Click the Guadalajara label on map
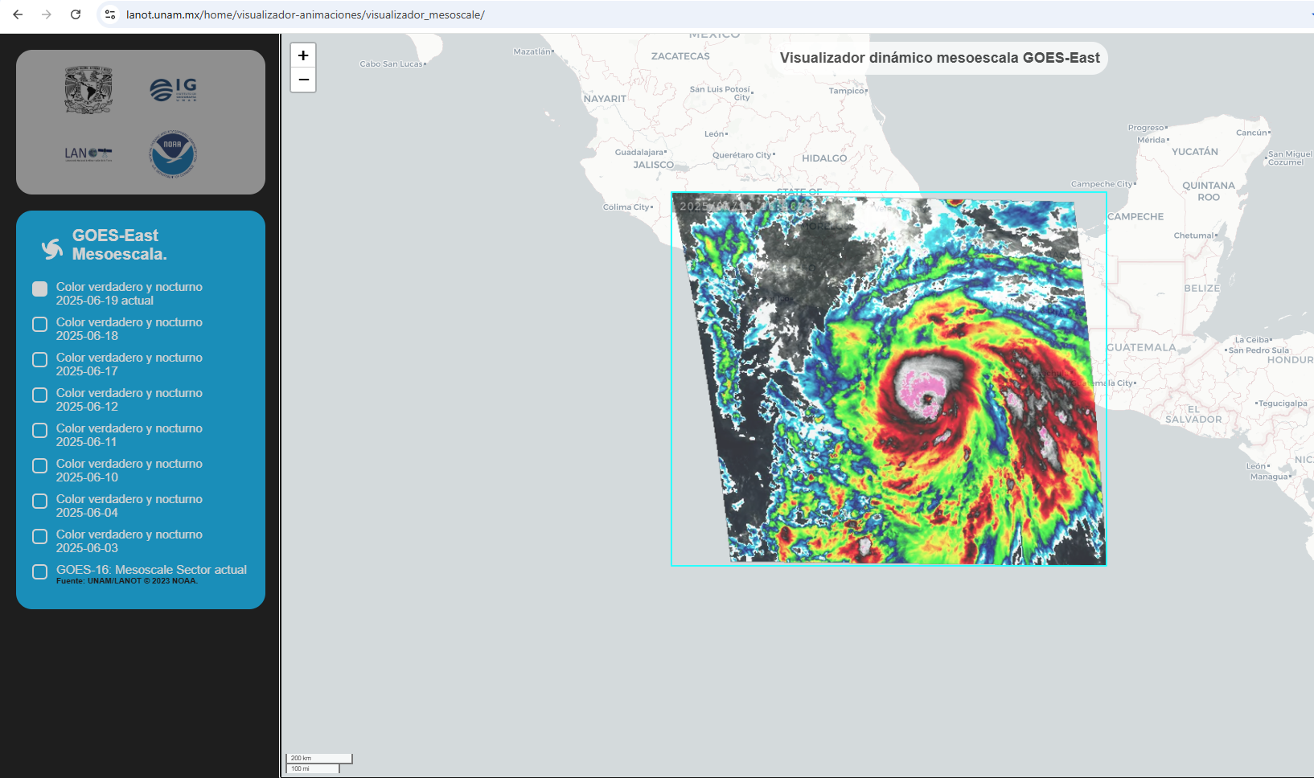 (x=640, y=152)
